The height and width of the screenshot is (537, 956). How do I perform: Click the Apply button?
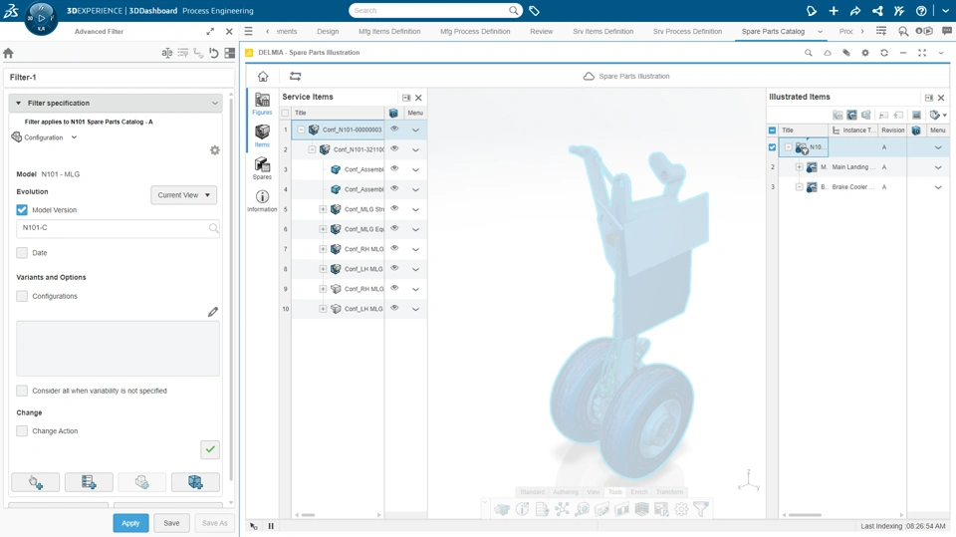point(130,523)
